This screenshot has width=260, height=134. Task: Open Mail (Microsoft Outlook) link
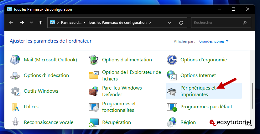click(50, 59)
